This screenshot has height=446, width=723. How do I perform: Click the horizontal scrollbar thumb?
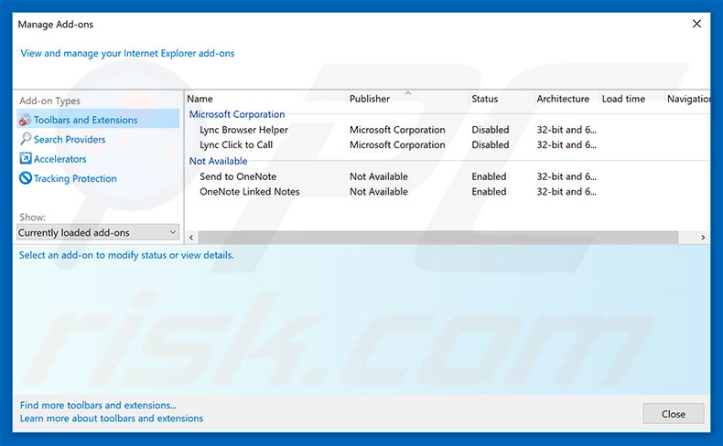[438, 238]
